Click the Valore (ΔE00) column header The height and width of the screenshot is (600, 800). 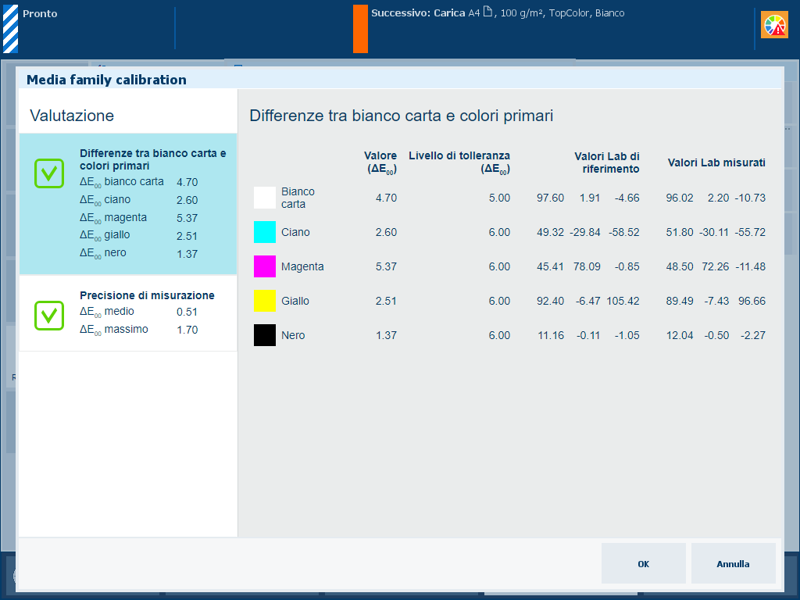380,162
